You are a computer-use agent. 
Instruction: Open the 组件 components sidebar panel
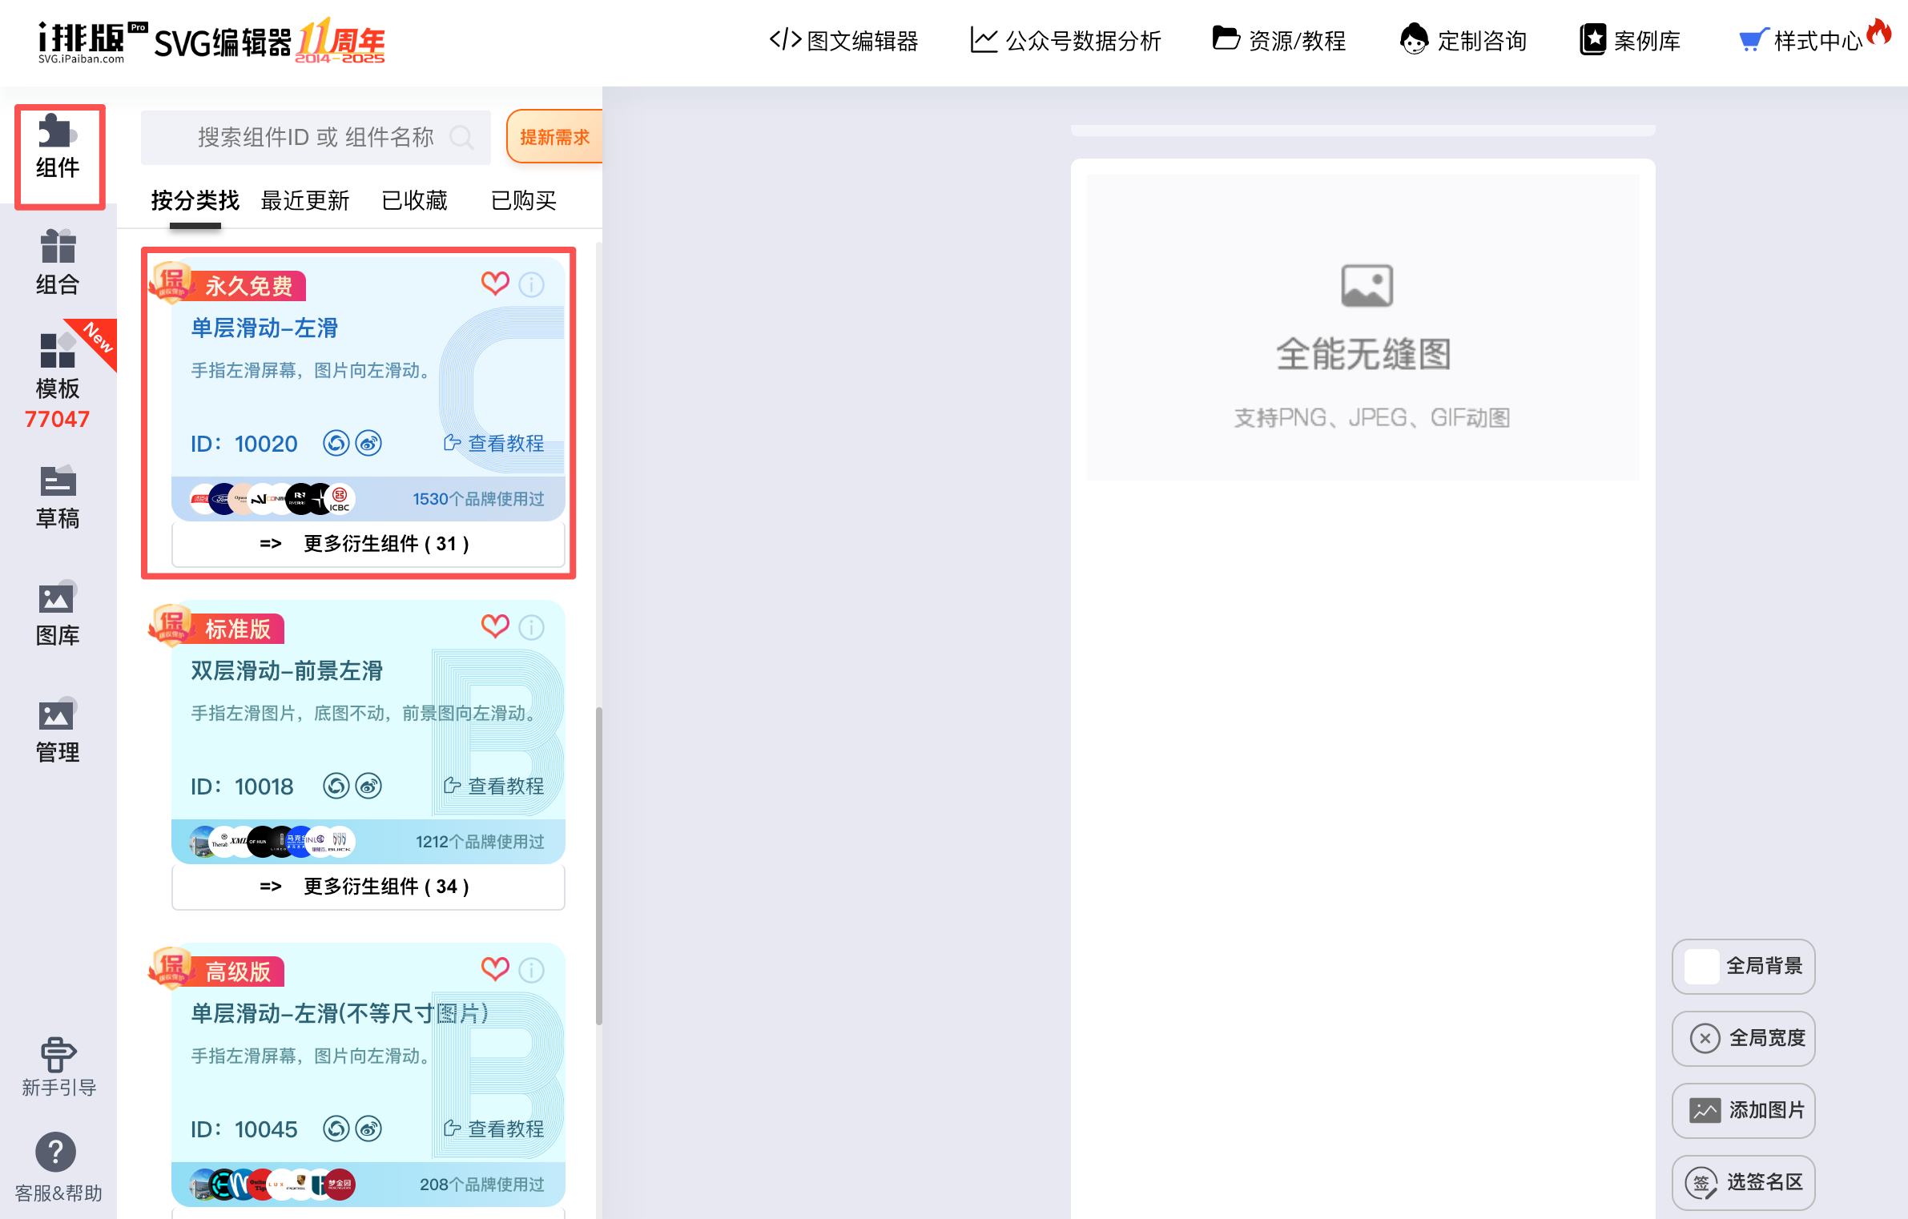tap(58, 149)
